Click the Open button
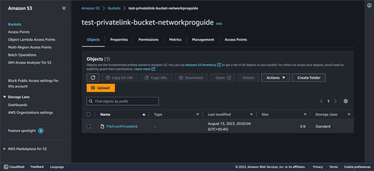The height and width of the screenshot is (171, 374). (223, 78)
